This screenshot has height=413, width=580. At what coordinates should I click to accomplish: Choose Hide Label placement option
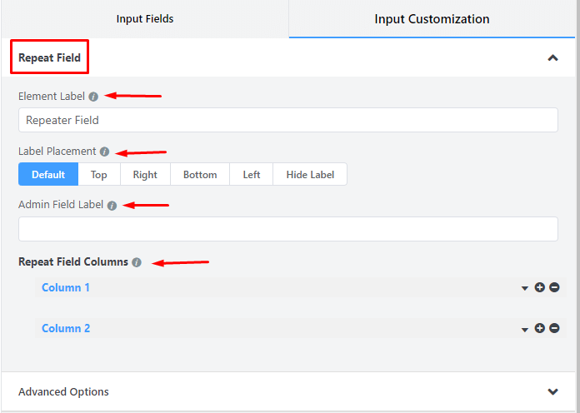pos(309,174)
